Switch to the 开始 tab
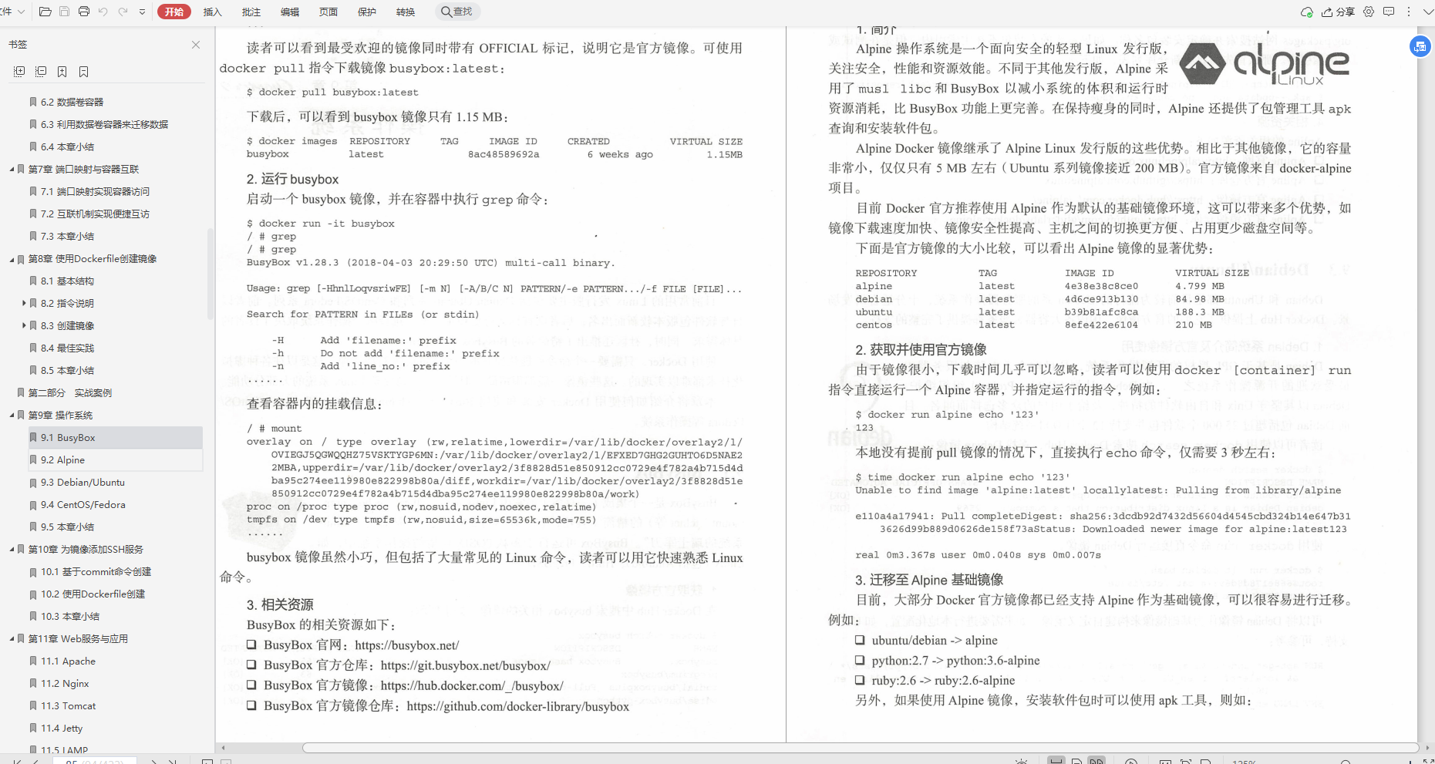This screenshot has width=1435, height=764. pos(174,12)
